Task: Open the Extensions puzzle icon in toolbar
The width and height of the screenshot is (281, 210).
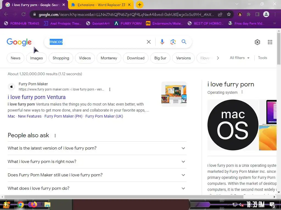Action: (249, 14)
